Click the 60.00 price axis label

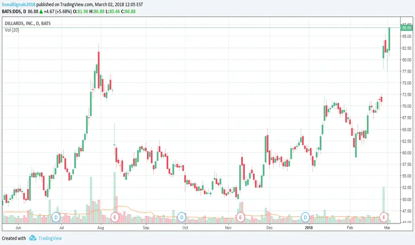click(407, 153)
